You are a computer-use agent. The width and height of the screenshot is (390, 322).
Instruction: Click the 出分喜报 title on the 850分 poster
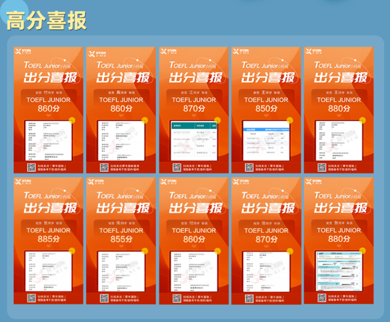coord(268,77)
